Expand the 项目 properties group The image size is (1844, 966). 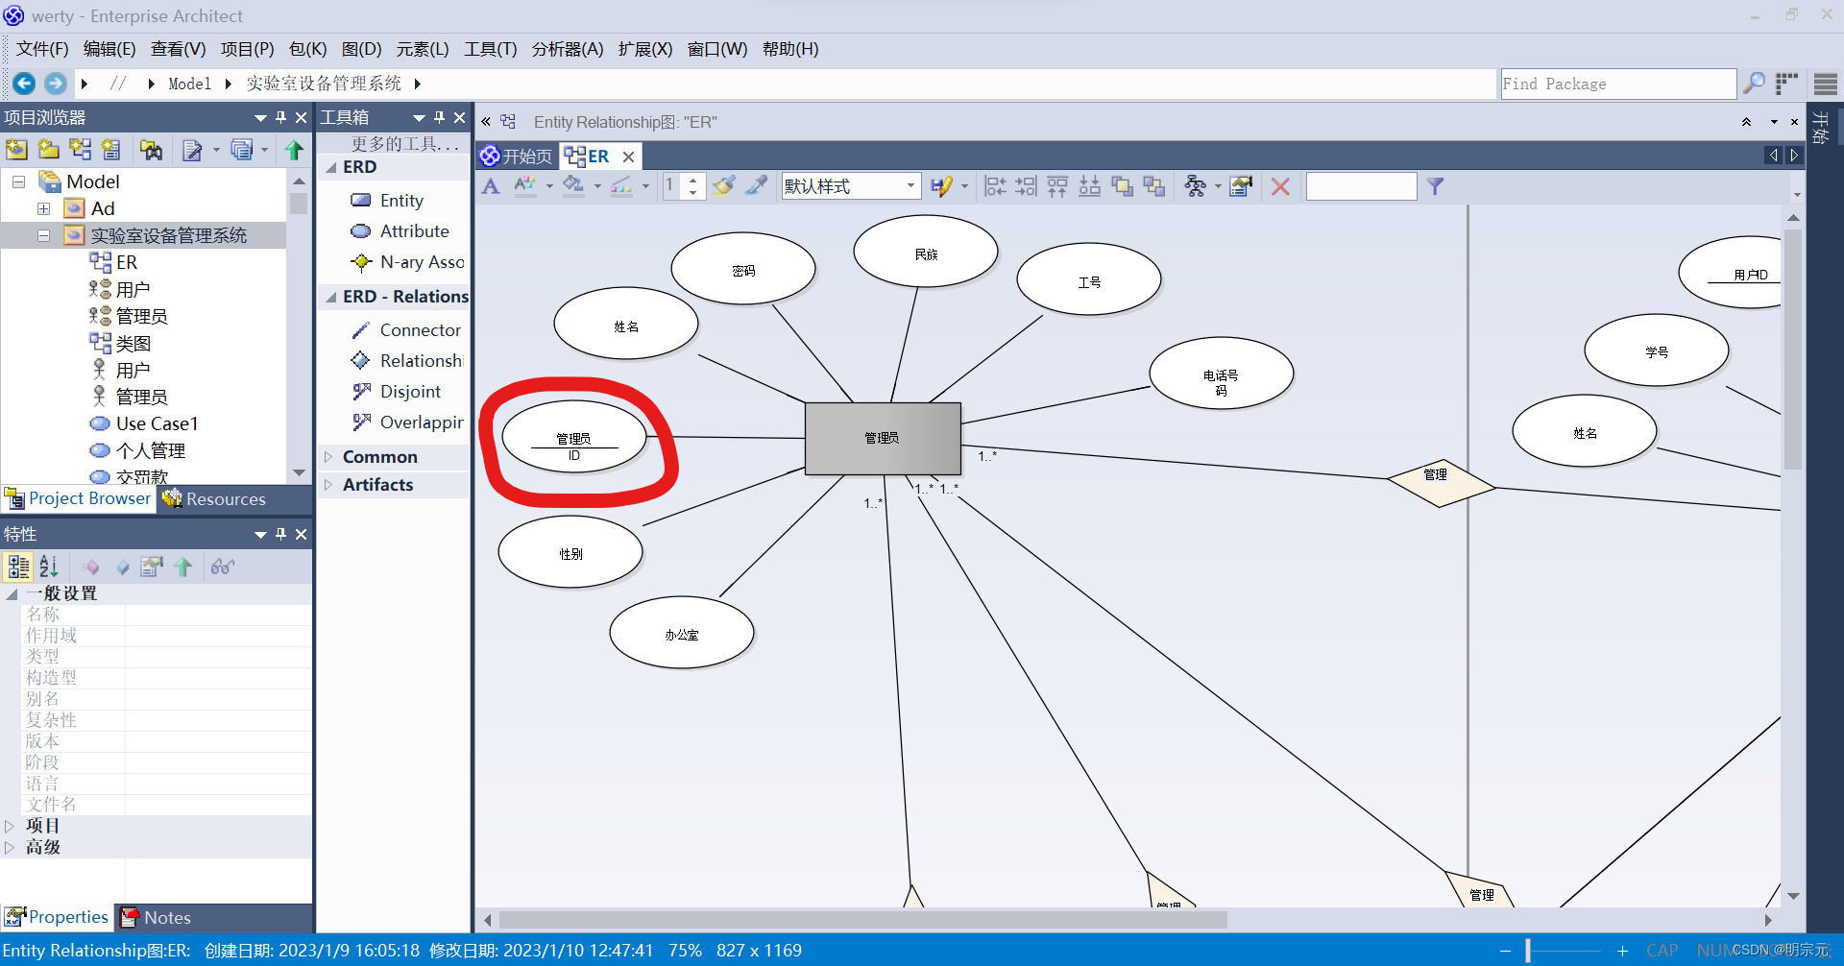(10, 826)
